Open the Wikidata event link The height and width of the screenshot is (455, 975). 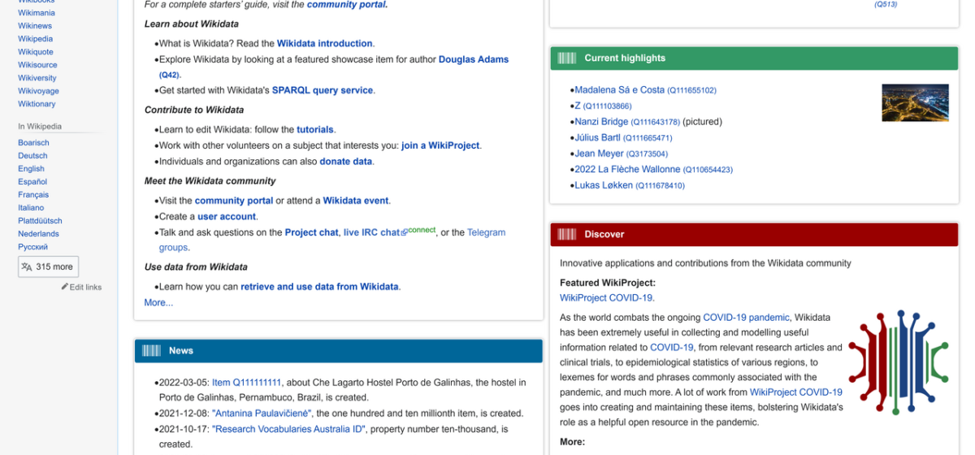tap(356, 201)
